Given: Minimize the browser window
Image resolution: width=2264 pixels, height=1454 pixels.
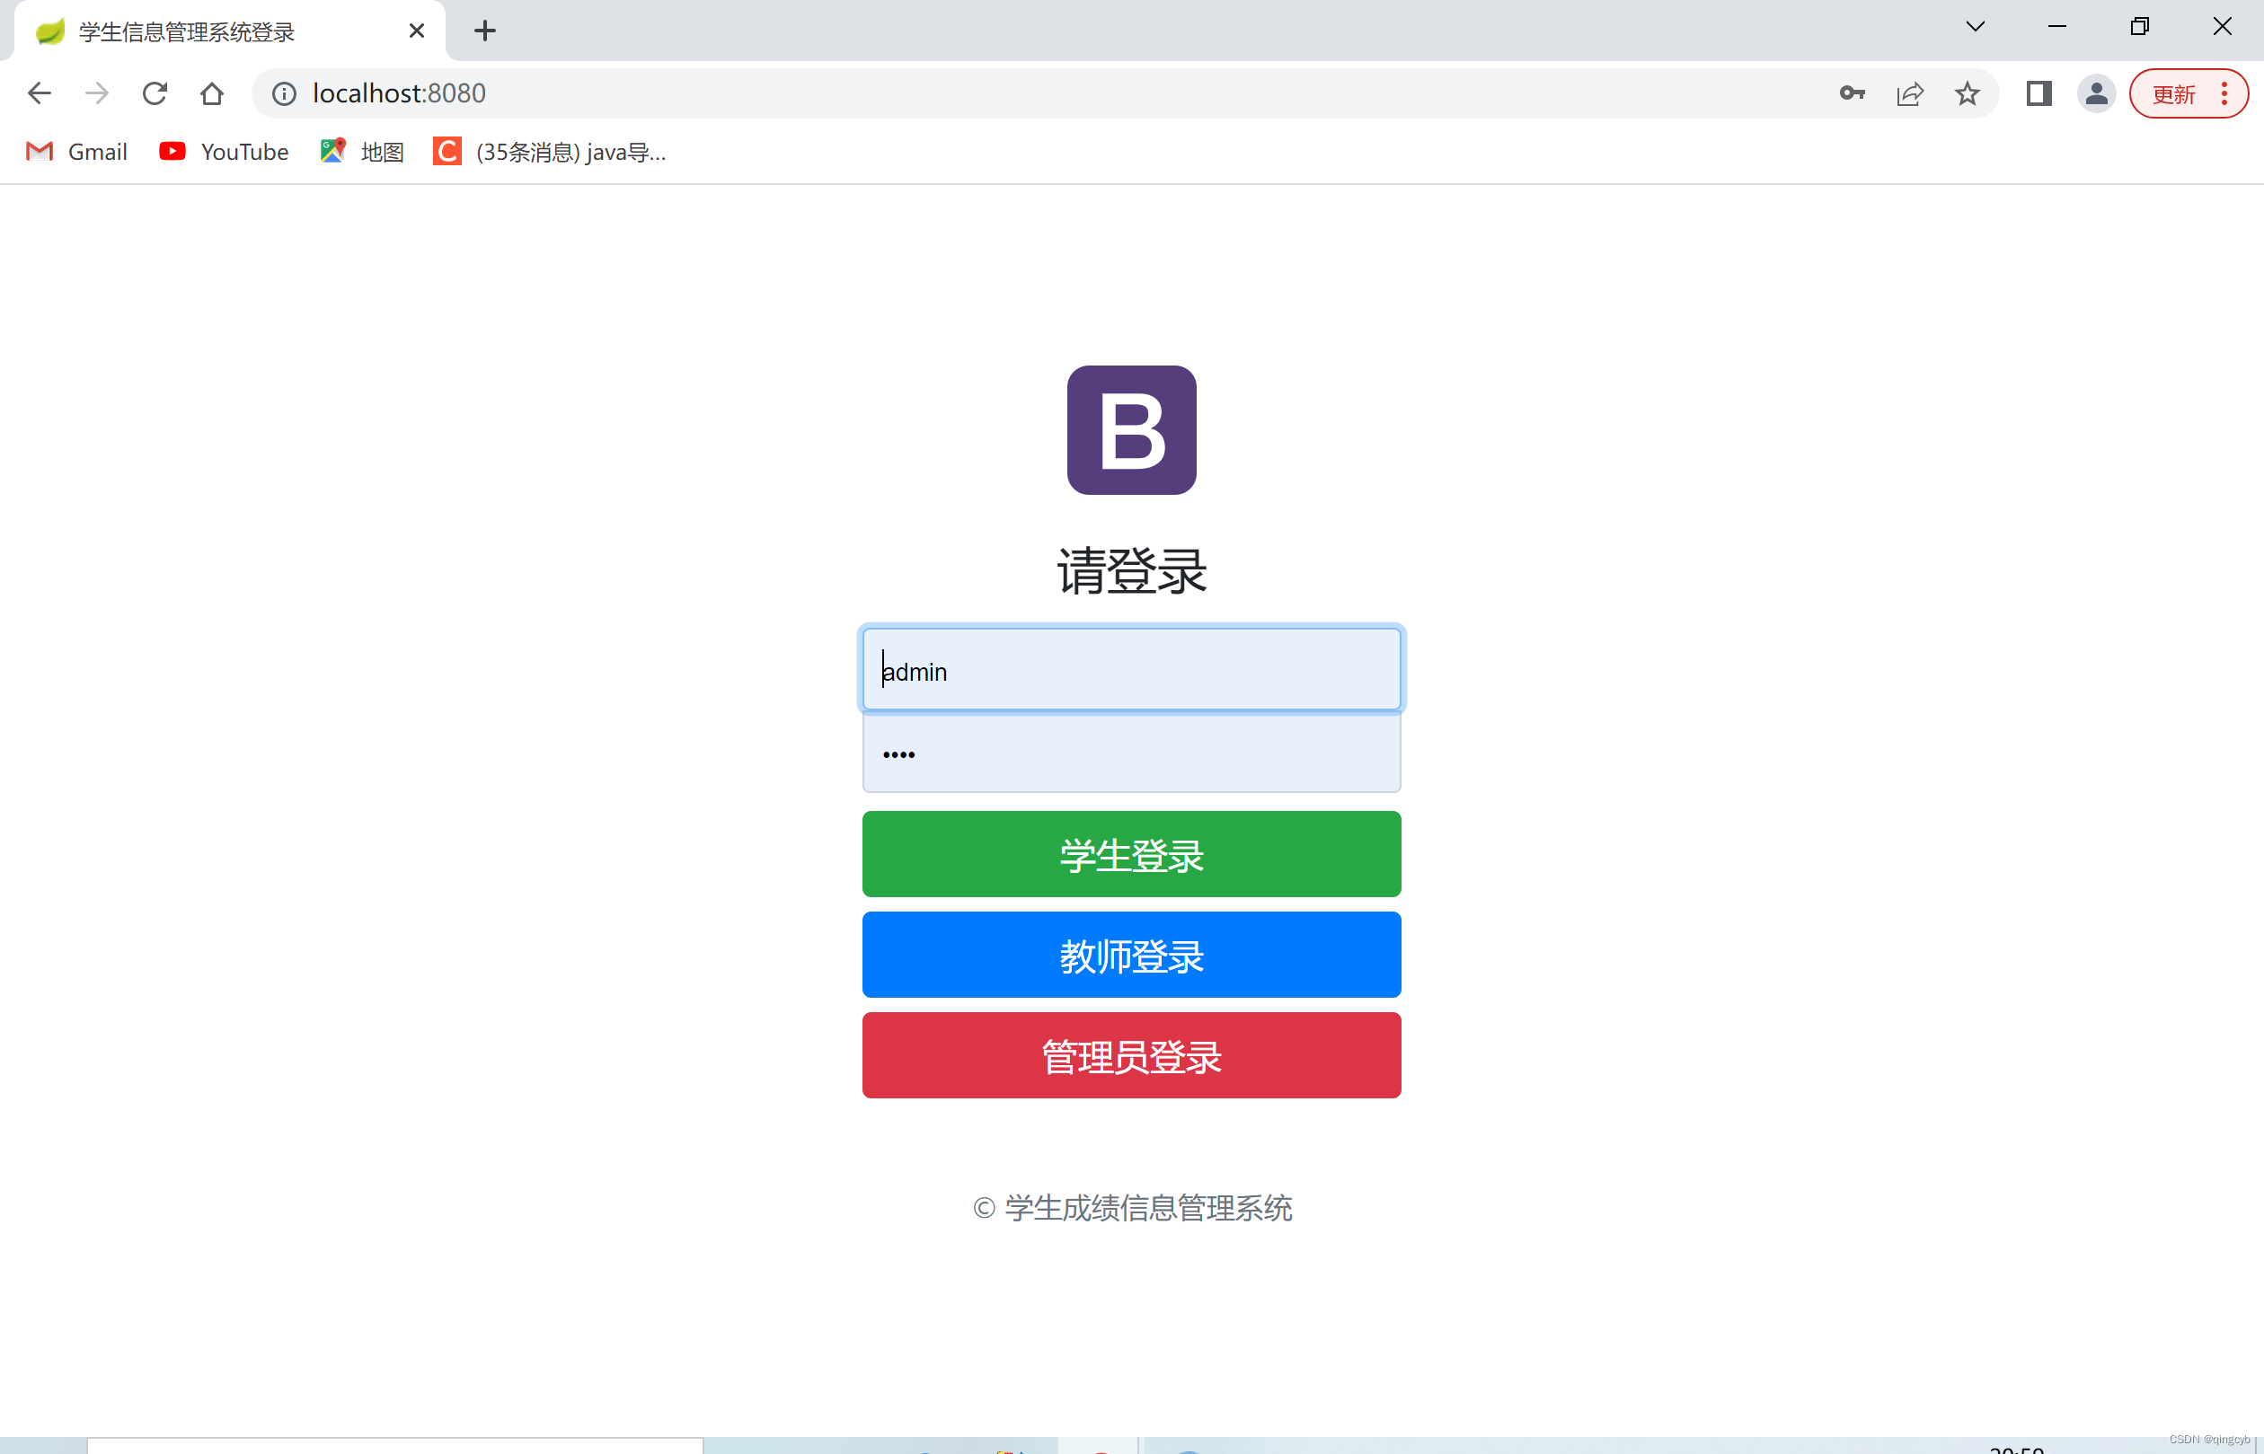Looking at the screenshot, I should click(2057, 26).
